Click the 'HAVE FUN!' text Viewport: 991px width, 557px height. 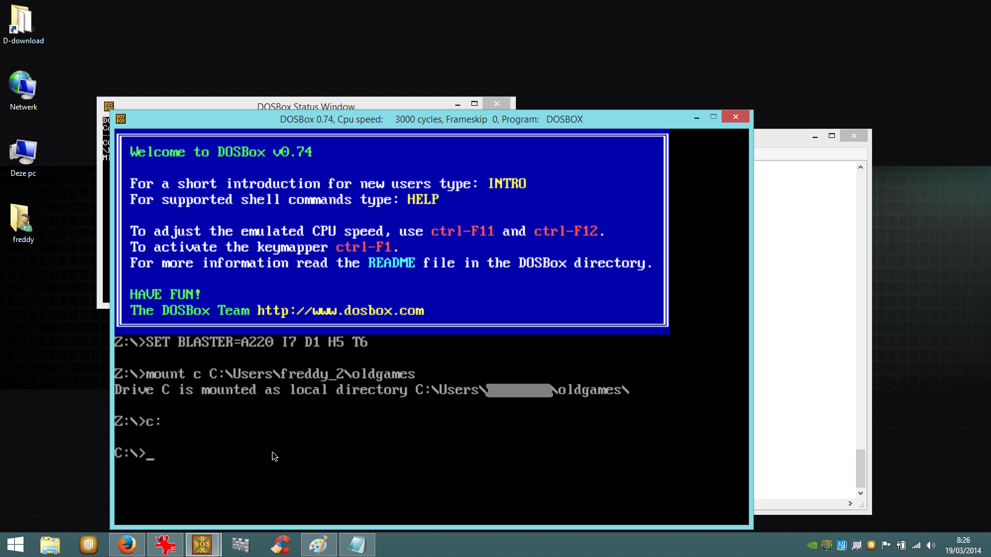pos(165,295)
